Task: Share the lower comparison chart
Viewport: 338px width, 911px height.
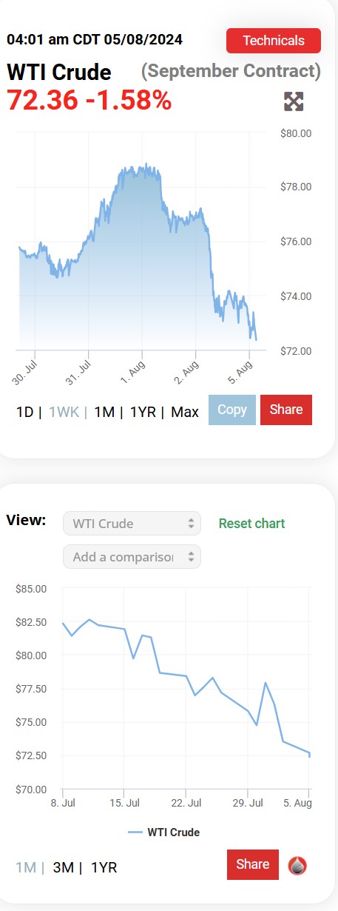Action: click(253, 864)
